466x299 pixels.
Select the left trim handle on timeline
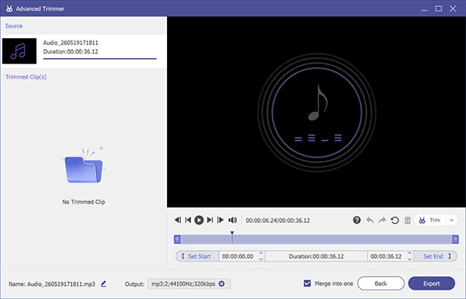pos(177,239)
